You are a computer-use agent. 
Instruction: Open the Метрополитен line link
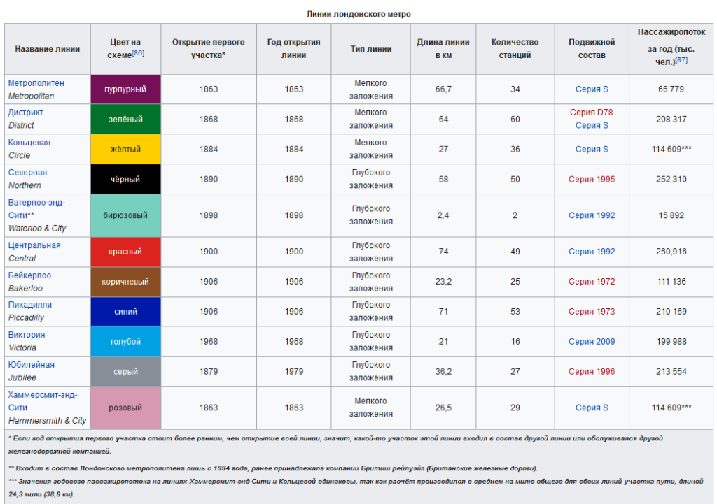(x=36, y=82)
